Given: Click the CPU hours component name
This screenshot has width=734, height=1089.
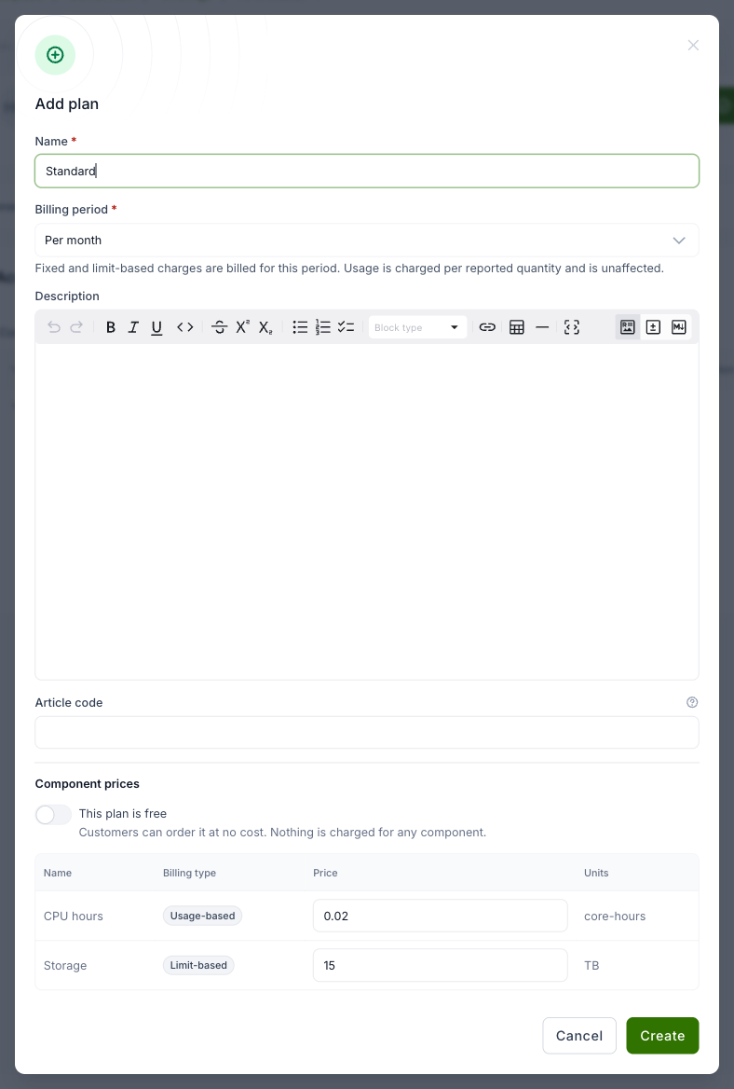Looking at the screenshot, I should [x=74, y=917].
